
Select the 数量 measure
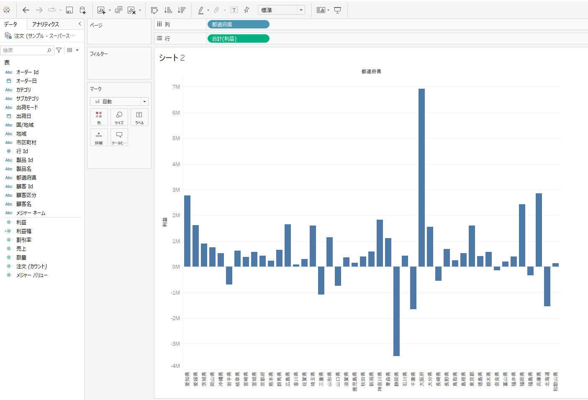pyautogui.click(x=21, y=258)
